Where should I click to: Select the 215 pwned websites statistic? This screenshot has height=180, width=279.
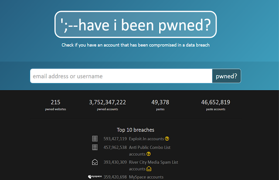(x=55, y=105)
